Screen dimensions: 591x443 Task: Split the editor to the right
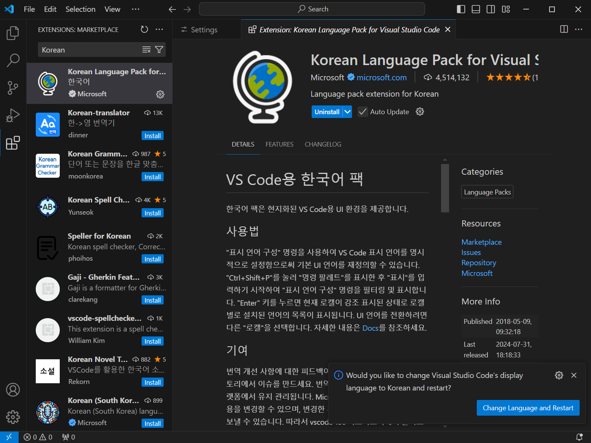pos(564,29)
